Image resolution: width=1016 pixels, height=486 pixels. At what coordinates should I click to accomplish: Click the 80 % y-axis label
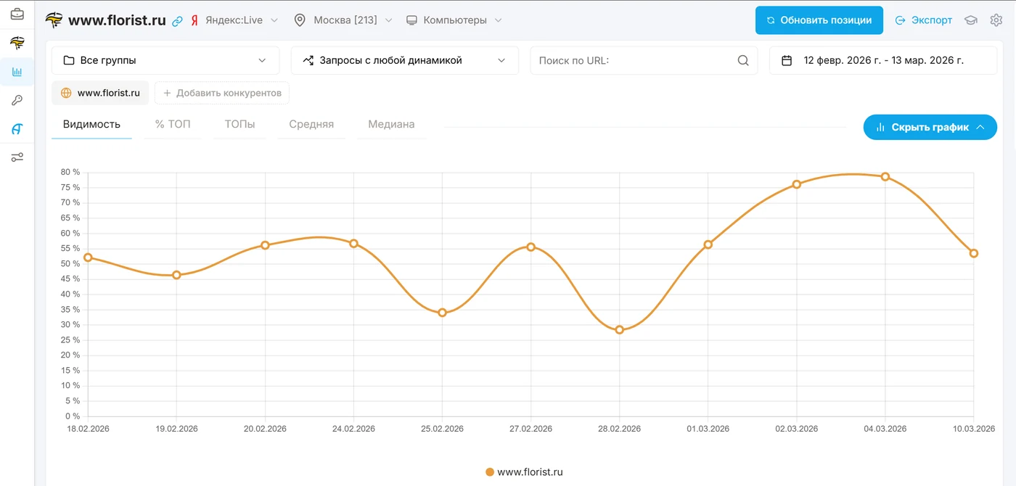point(70,173)
